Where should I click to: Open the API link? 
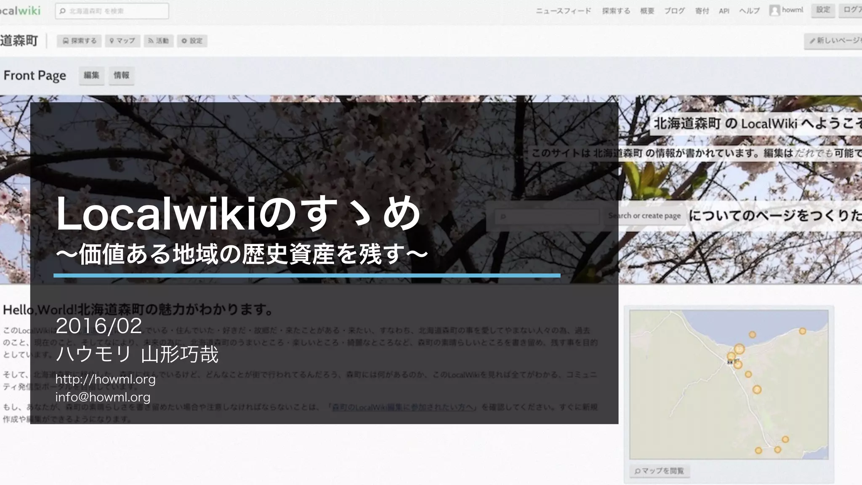(724, 11)
